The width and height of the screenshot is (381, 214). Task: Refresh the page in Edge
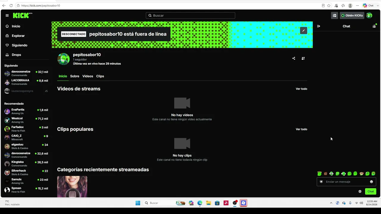pyautogui.click(x=11, y=5)
